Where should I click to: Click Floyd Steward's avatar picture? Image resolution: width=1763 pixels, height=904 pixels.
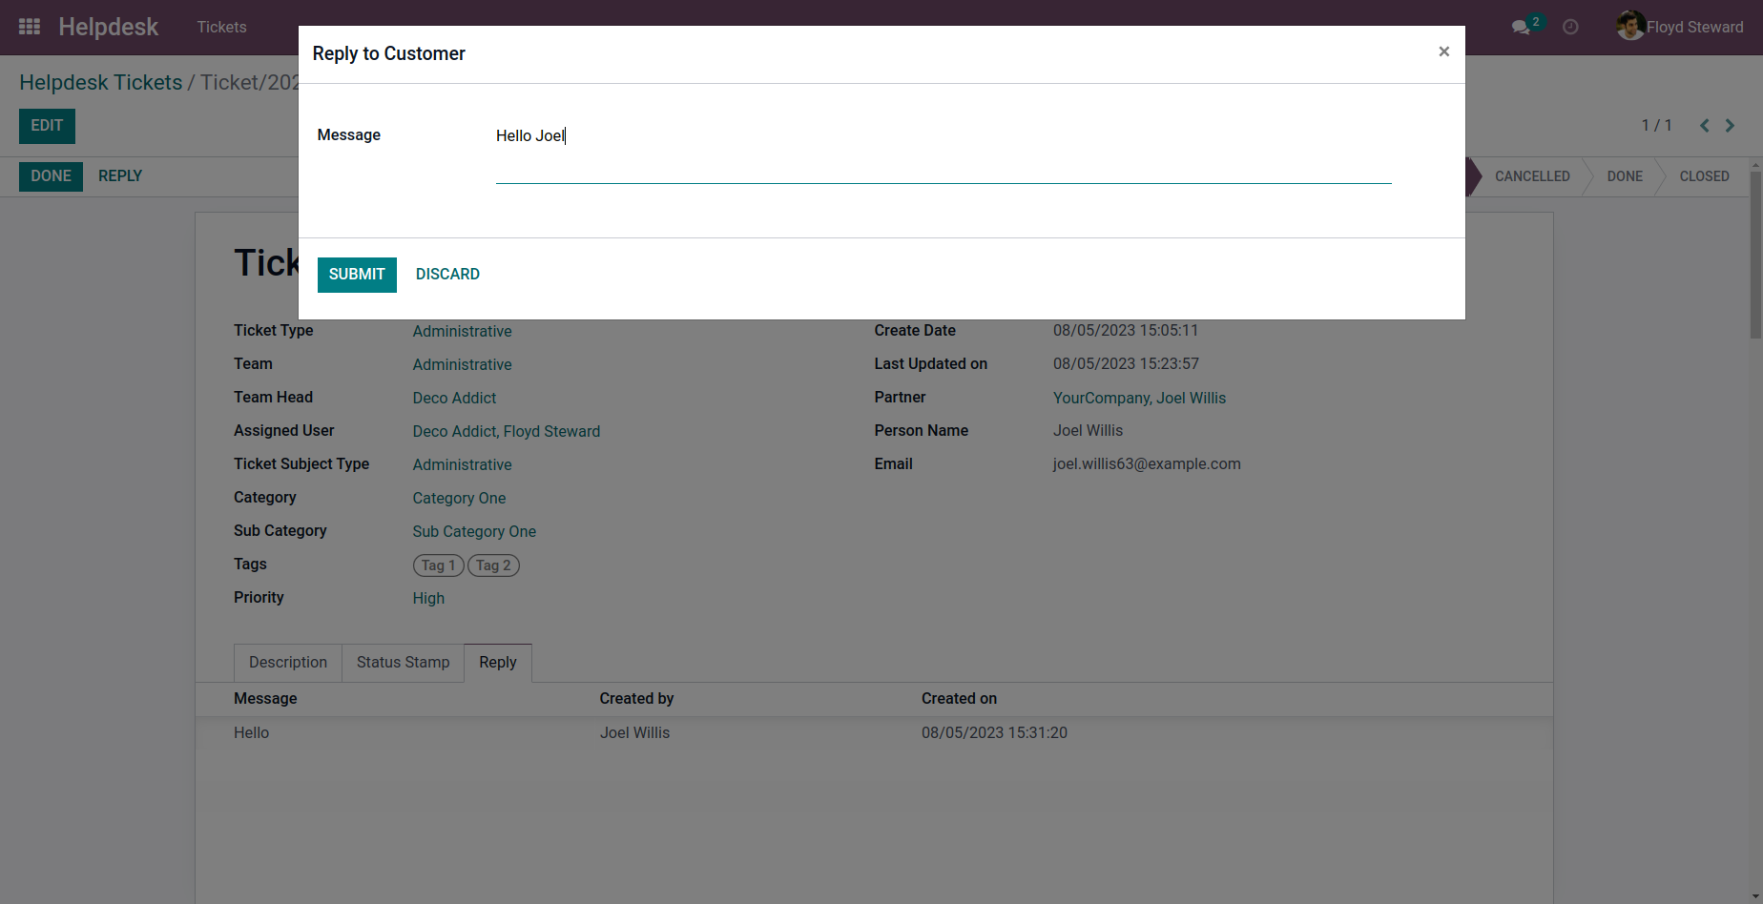[x=1630, y=26]
